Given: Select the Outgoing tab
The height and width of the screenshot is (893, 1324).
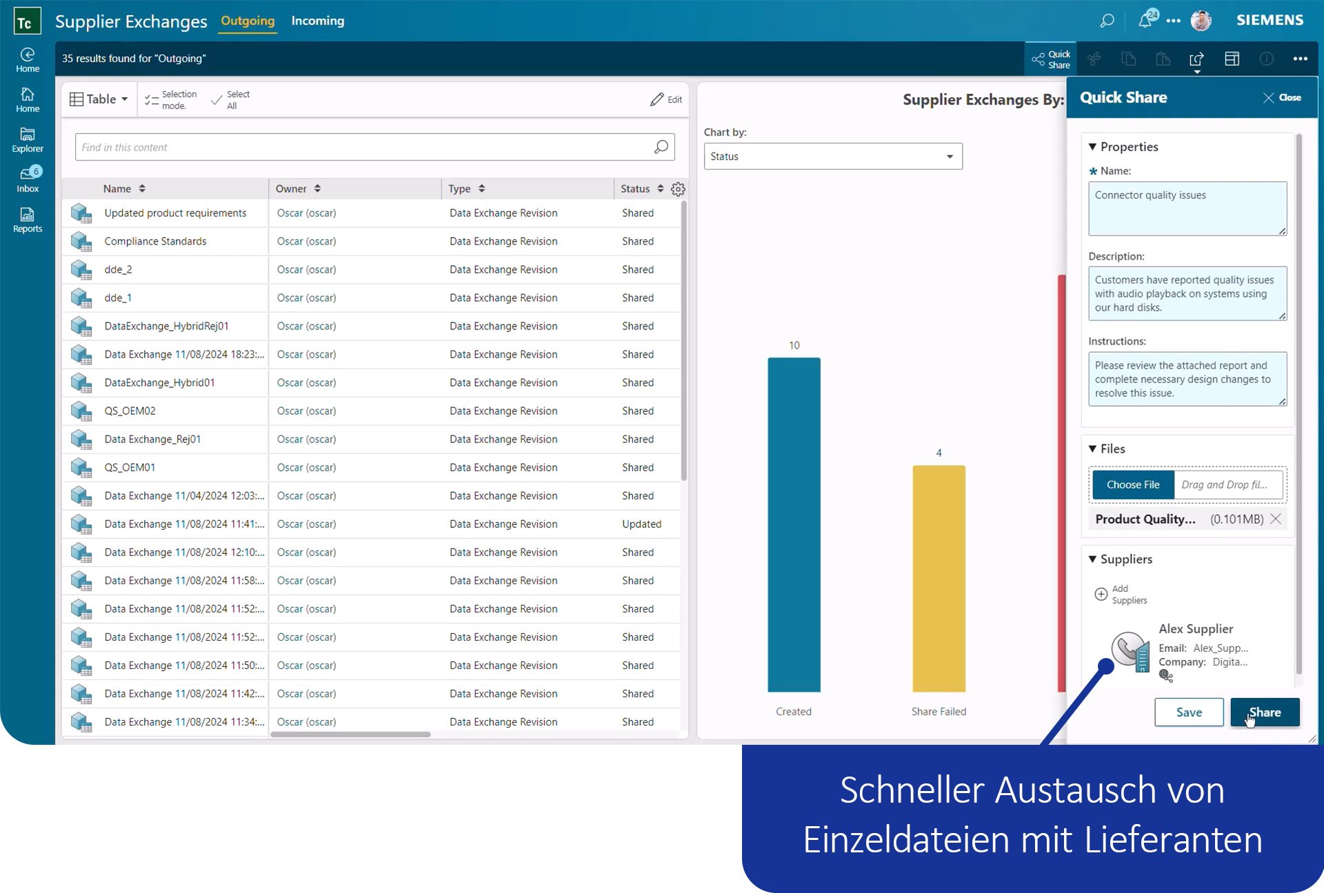Looking at the screenshot, I should [248, 21].
